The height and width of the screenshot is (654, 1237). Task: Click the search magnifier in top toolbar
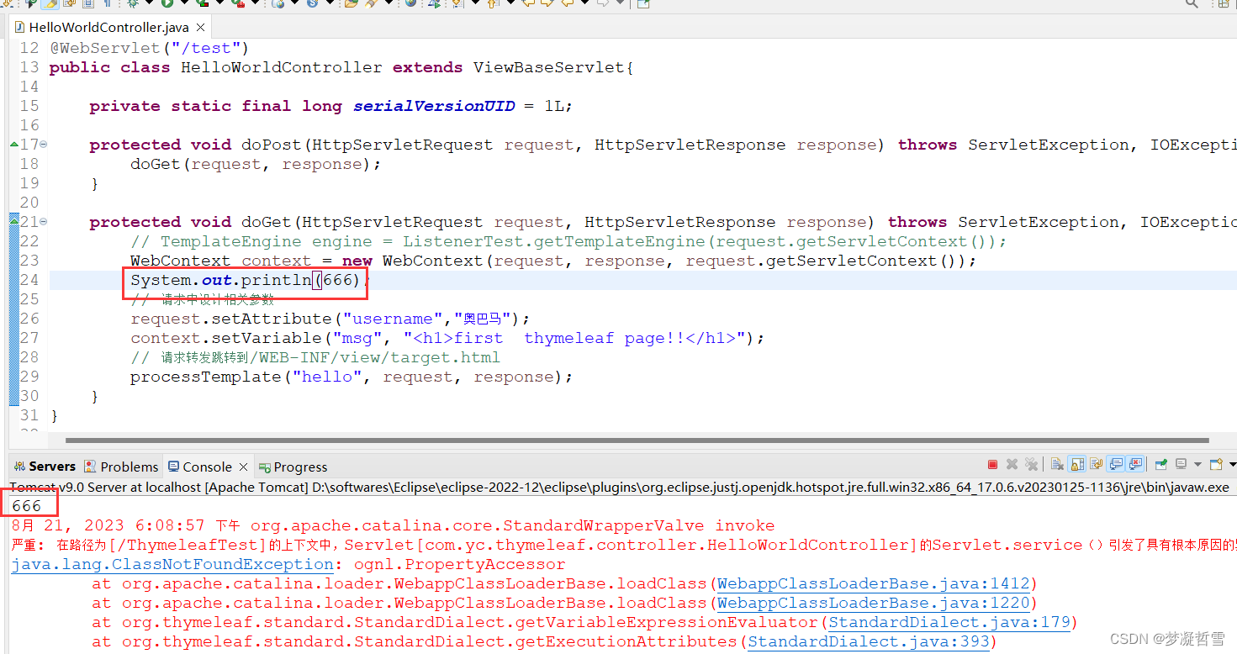[1192, 3]
